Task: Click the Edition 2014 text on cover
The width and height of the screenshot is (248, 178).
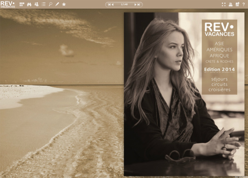Action: click(219, 69)
